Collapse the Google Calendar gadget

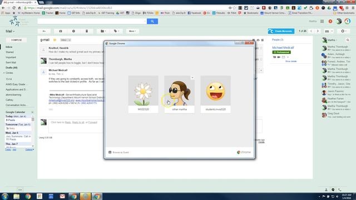32,112
